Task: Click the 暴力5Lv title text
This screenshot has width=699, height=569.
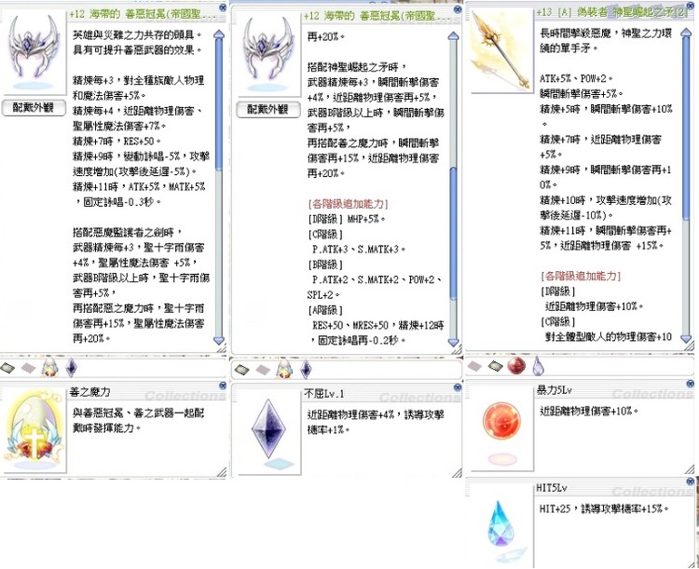Action: coord(555,390)
